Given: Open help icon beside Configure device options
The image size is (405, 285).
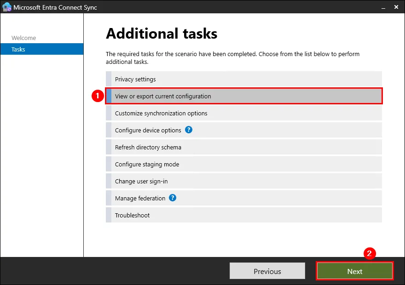Looking at the screenshot, I should click(189, 130).
